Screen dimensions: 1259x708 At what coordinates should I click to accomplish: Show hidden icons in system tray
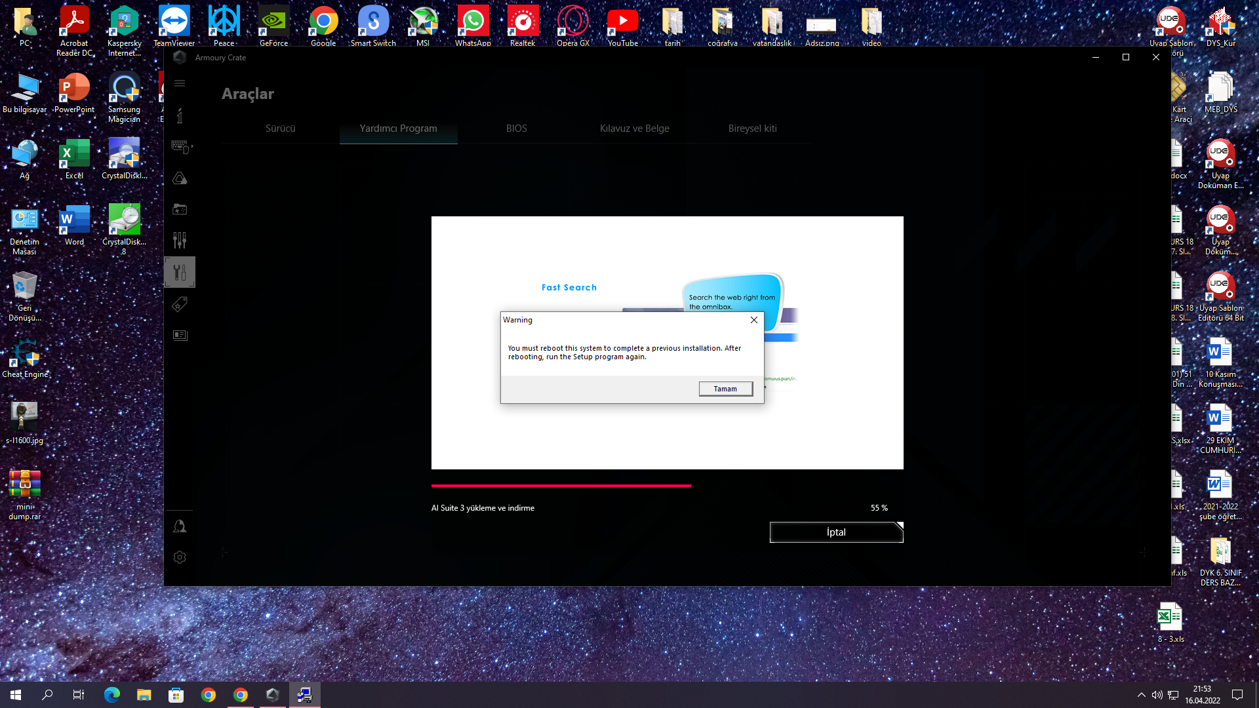coord(1141,695)
